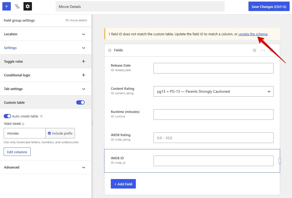Toggle the Auto create table switch
This screenshot has height=198, width=292.
[7, 116]
